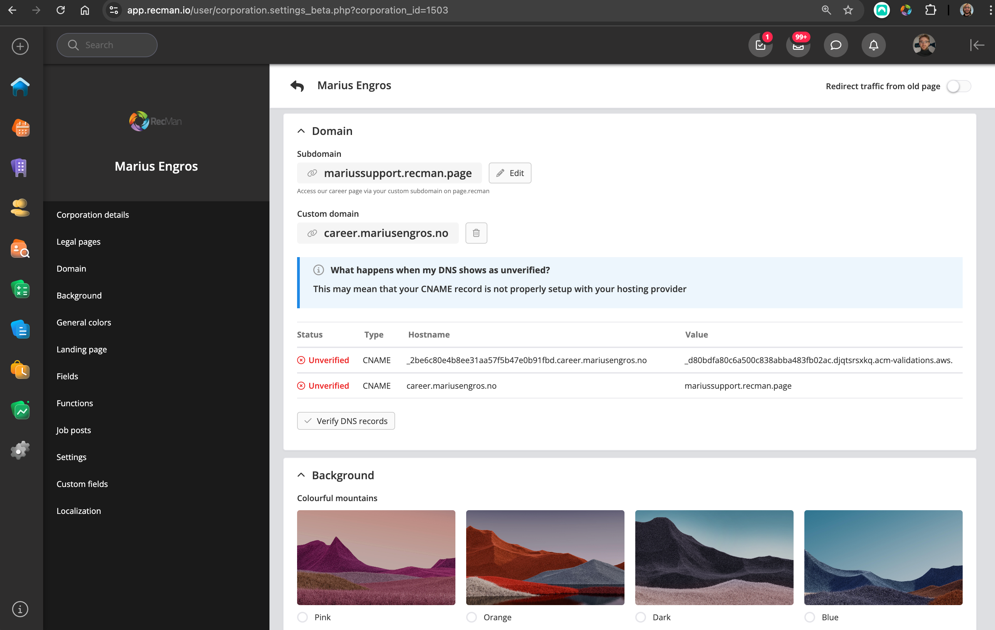Select the Pink background radio button
The height and width of the screenshot is (630, 995).
pyautogui.click(x=303, y=617)
